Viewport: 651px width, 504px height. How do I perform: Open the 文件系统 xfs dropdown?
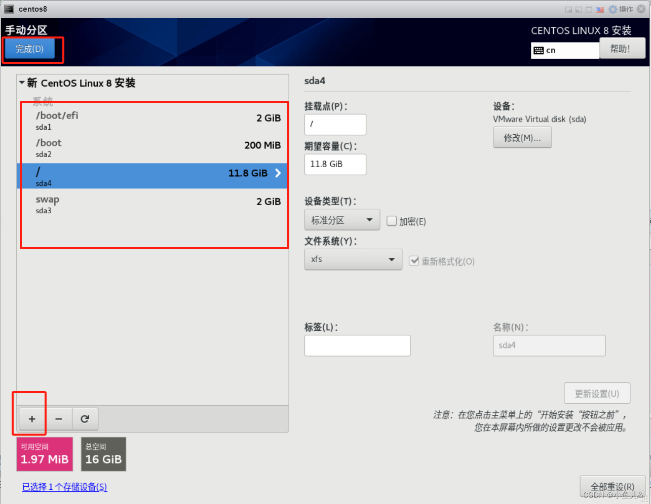tap(353, 259)
